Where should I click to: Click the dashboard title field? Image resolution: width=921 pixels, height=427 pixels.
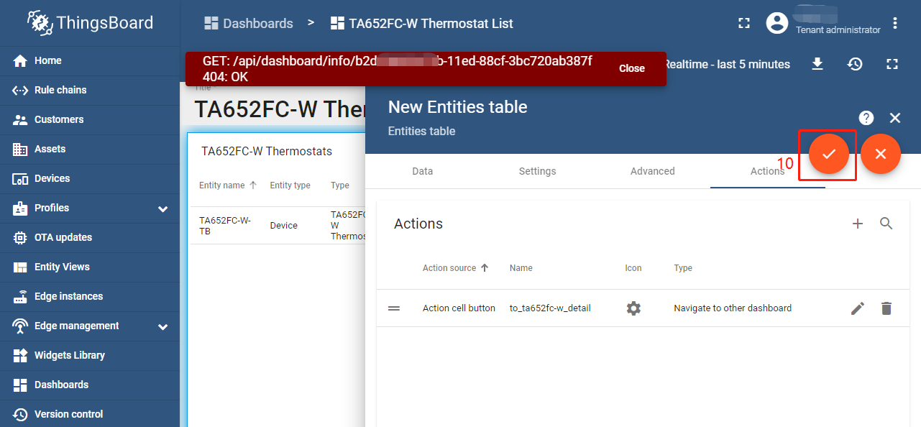280,109
